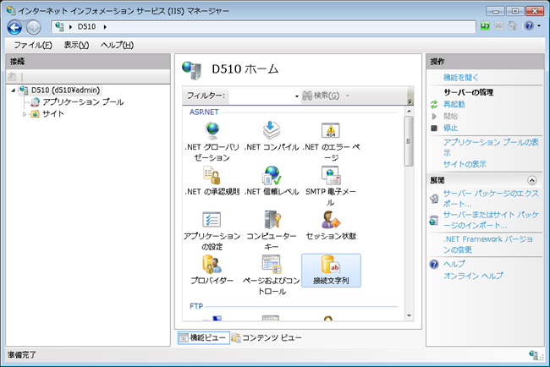Open .NET グローバリゼーション feature icon
550x367 pixels.
point(212,141)
